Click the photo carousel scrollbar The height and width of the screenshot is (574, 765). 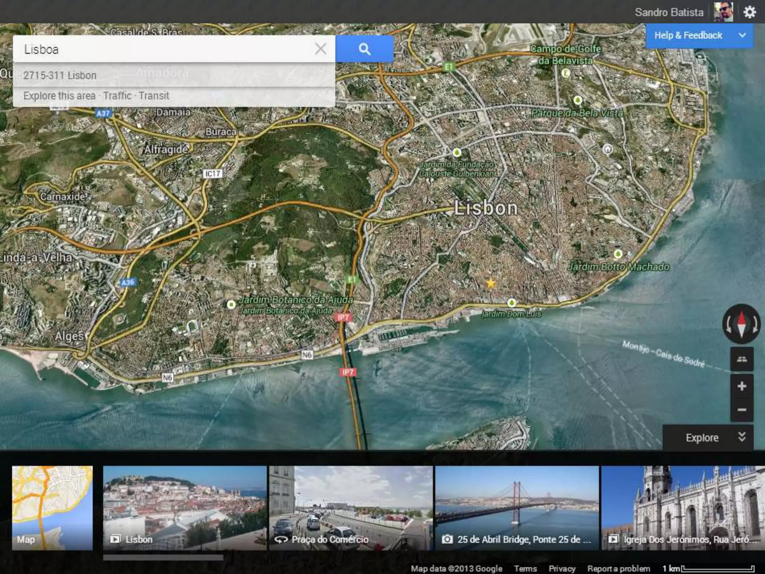[163, 557]
